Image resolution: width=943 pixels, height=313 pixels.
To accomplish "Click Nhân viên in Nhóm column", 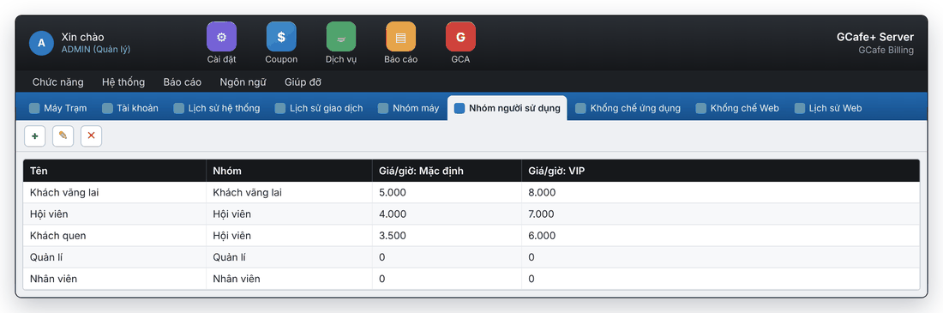I will [x=289, y=280].
